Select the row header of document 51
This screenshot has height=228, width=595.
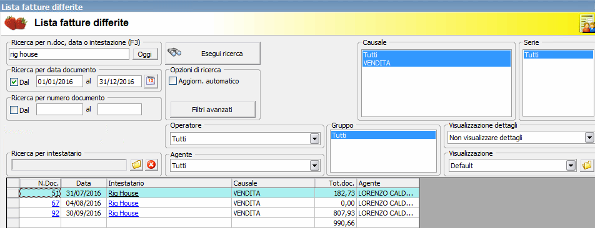[x=13, y=193]
